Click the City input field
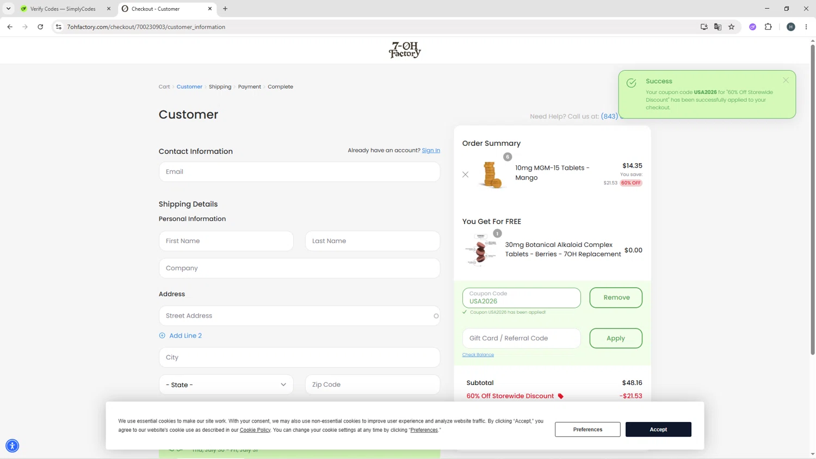Screen dimensions: 816x459 299,357
